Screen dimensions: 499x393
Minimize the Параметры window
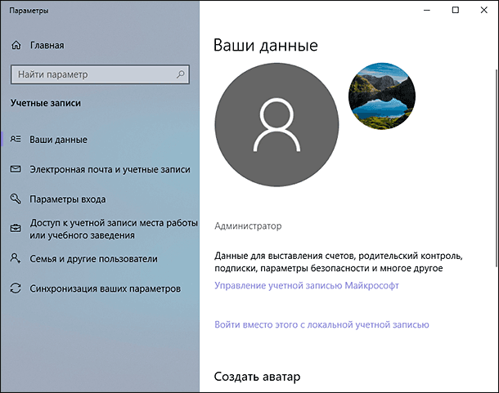[x=427, y=10]
